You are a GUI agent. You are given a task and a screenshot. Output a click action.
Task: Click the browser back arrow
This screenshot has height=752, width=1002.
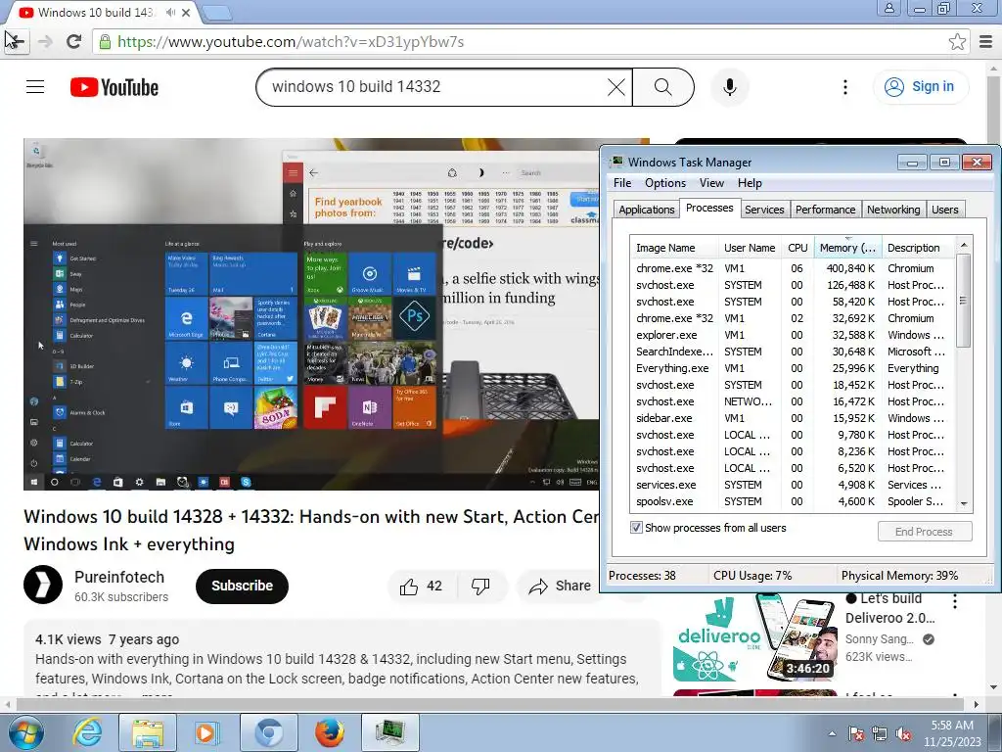click(x=16, y=41)
